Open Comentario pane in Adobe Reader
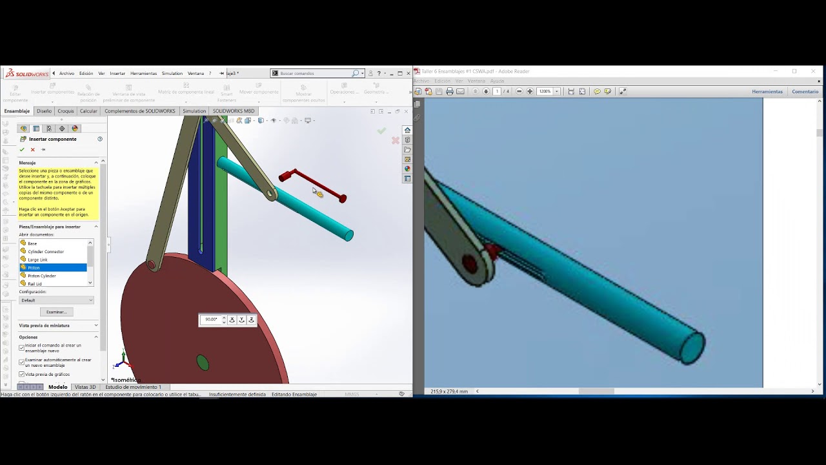Image resolution: width=826 pixels, height=465 pixels. (805, 92)
